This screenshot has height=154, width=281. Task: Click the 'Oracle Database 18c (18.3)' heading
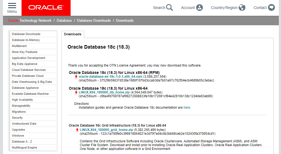point(99,47)
